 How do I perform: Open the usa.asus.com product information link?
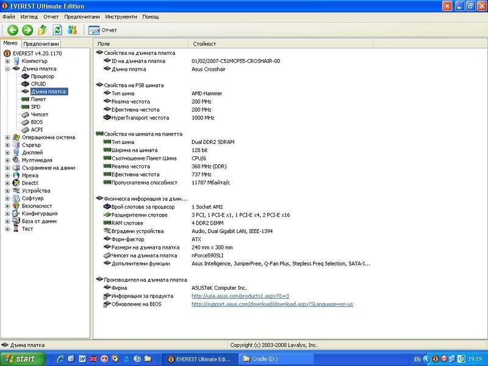(240, 296)
